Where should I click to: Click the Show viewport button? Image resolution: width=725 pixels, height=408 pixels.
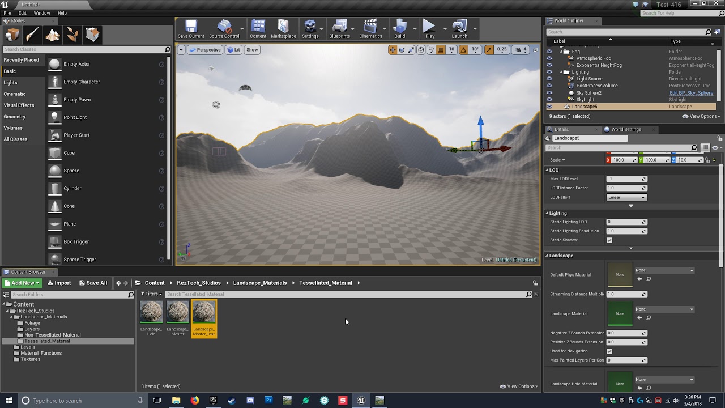[x=252, y=50]
